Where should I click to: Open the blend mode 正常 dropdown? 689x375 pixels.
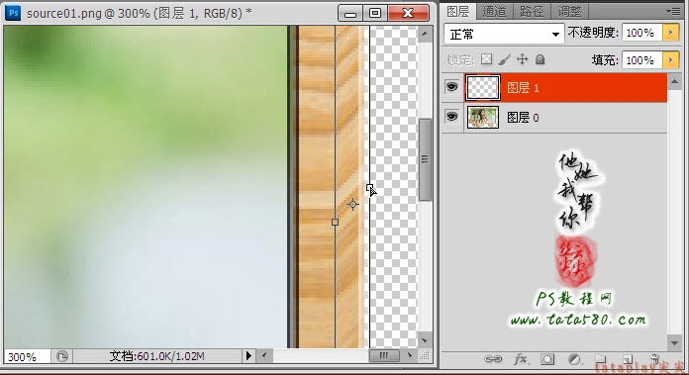(504, 34)
